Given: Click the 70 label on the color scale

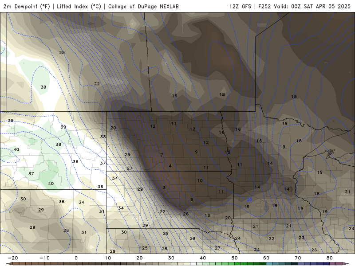Looking at the screenshot, I should point(298,258).
